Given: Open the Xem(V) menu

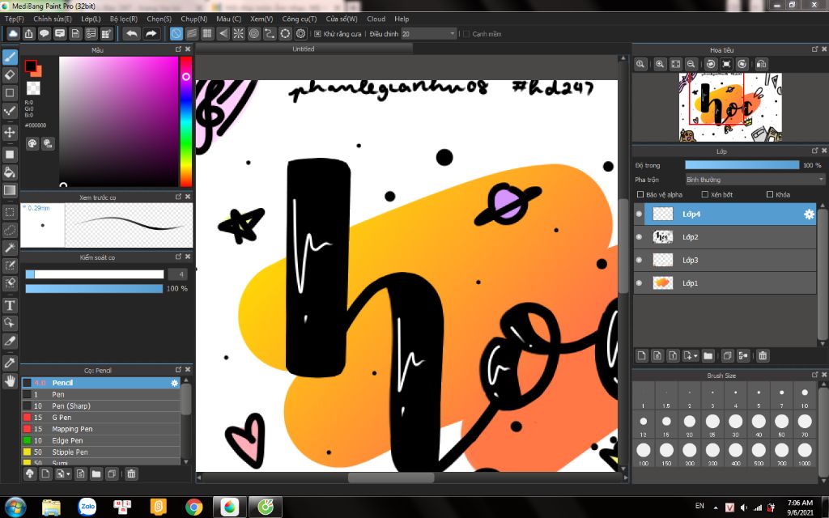Looking at the screenshot, I should click(261, 19).
